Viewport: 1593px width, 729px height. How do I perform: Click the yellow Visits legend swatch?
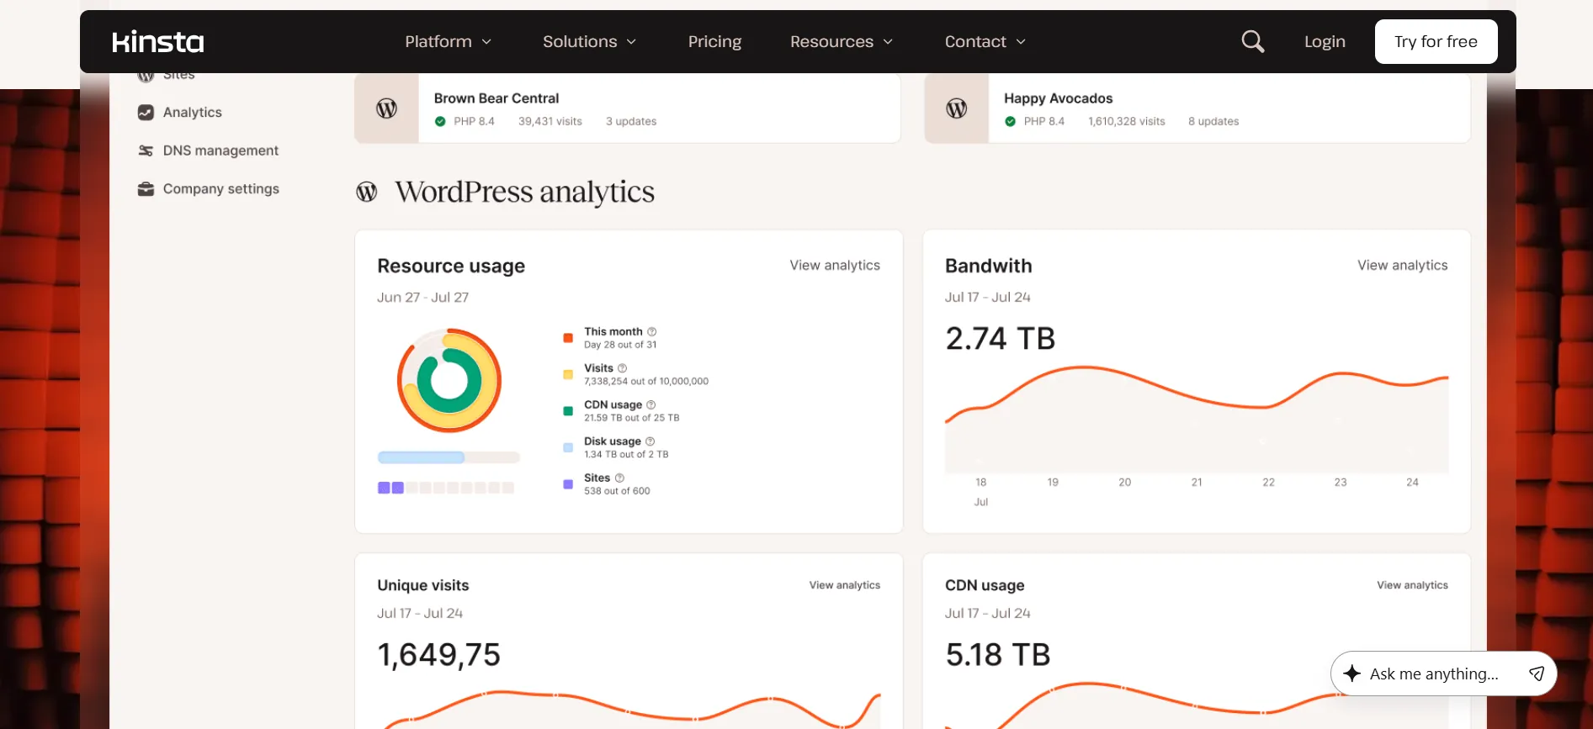(x=568, y=374)
